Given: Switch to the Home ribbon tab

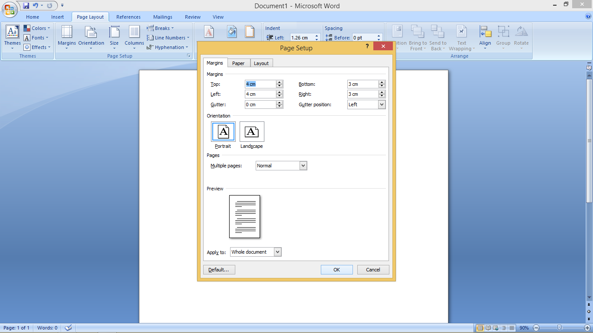Looking at the screenshot, I should (x=33, y=17).
